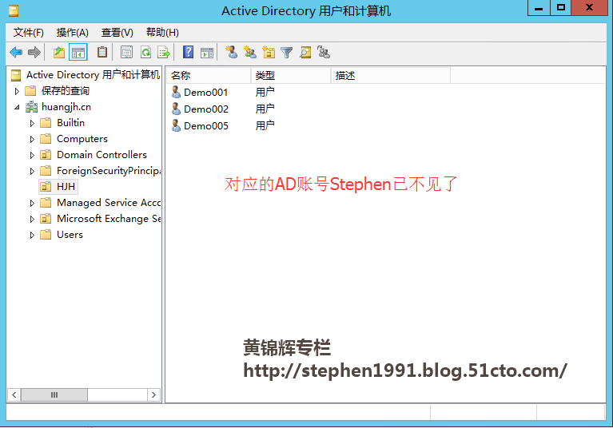Open the 文件(F) menu
The image size is (613, 428).
click(29, 33)
